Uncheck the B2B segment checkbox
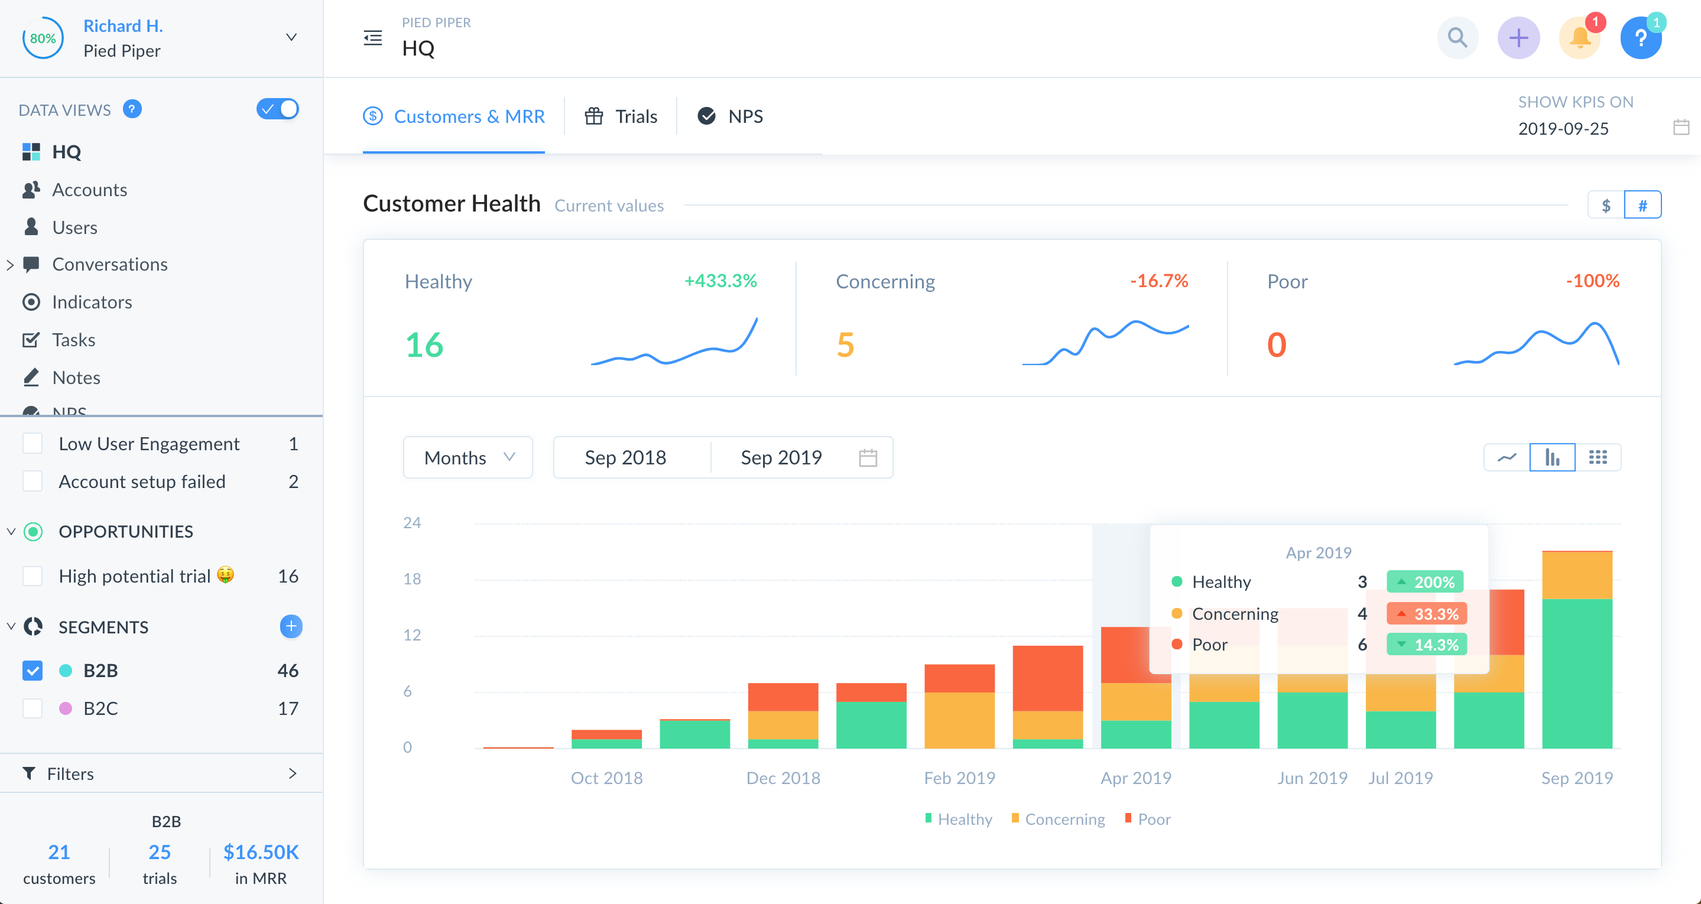Screen dimensions: 1701x904 [x=33, y=670]
